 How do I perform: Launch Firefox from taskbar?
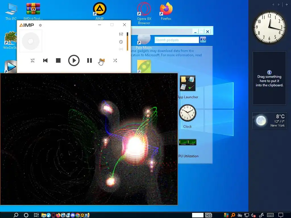58,215
